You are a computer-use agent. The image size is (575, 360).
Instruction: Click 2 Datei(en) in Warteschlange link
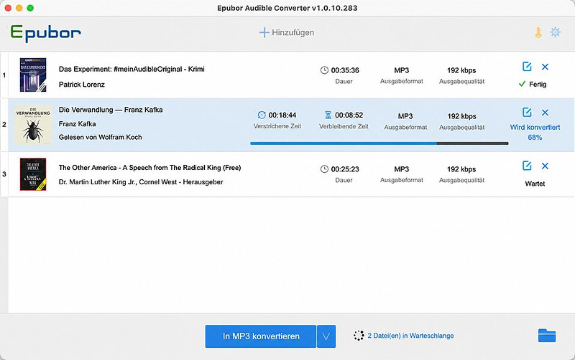(410, 336)
